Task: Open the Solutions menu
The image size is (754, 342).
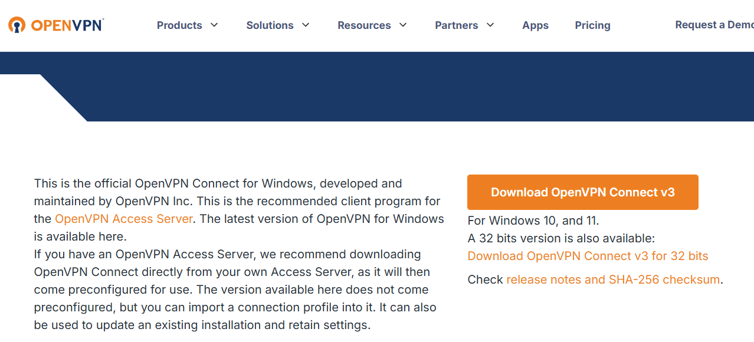Action: click(x=270, y=25)
